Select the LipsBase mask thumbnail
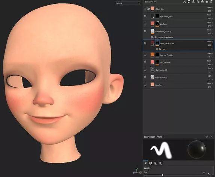This screenshot has width=215, height=177. pos(157,23)
